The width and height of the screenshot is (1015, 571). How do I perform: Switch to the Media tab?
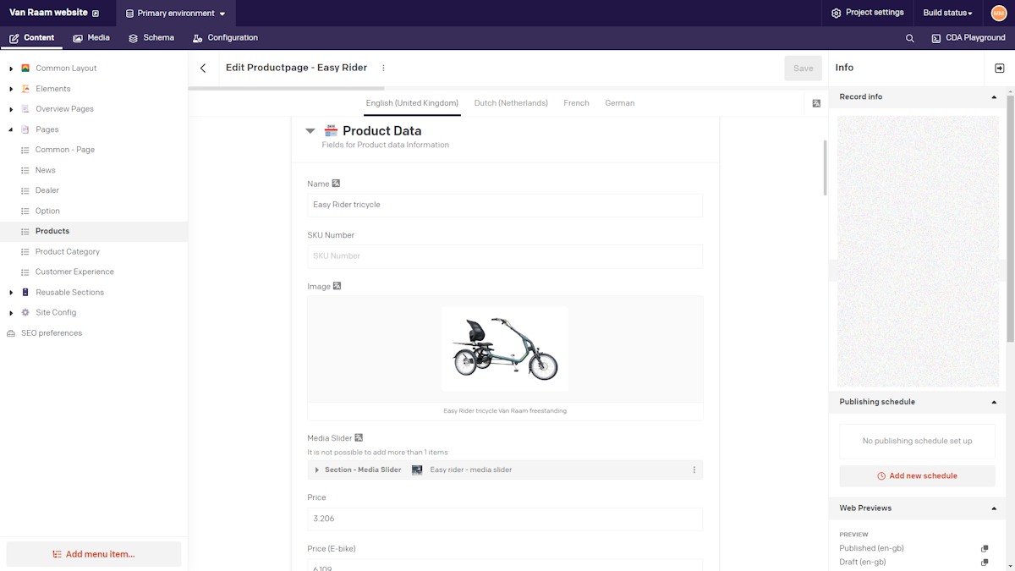pyautogui.click(x=91, y=38)
